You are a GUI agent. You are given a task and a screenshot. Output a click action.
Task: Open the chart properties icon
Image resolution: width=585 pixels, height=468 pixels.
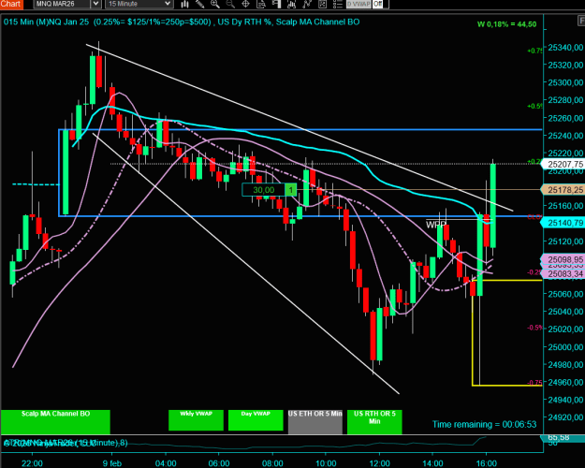tap(322, 4)
